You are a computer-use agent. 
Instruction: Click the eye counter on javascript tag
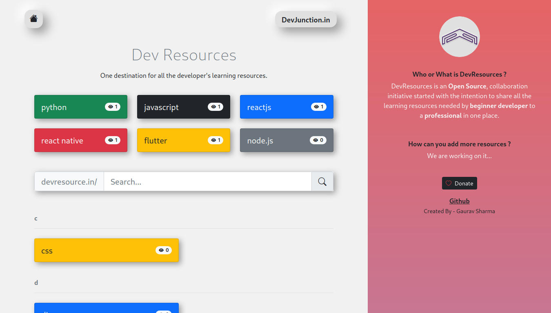click(x=215, y=106)
